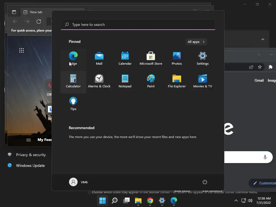The width and height of the screenshot is (276, 207).
Task: Expand the All apps list
Action: coord(196,42)
